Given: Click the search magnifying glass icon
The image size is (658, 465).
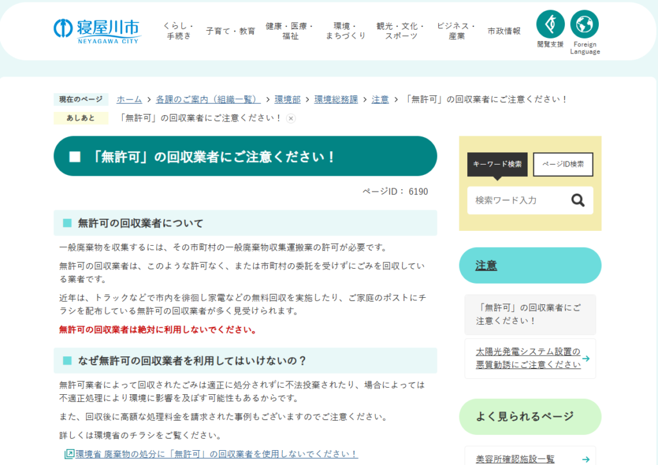Looking at the screenshot, I should pos(578,200).
